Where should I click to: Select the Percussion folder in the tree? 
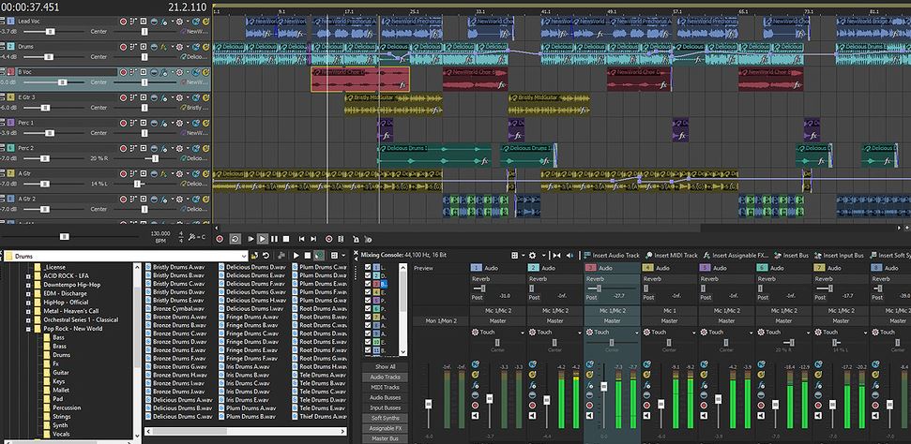pyautogui.click(x=67, y=407)
